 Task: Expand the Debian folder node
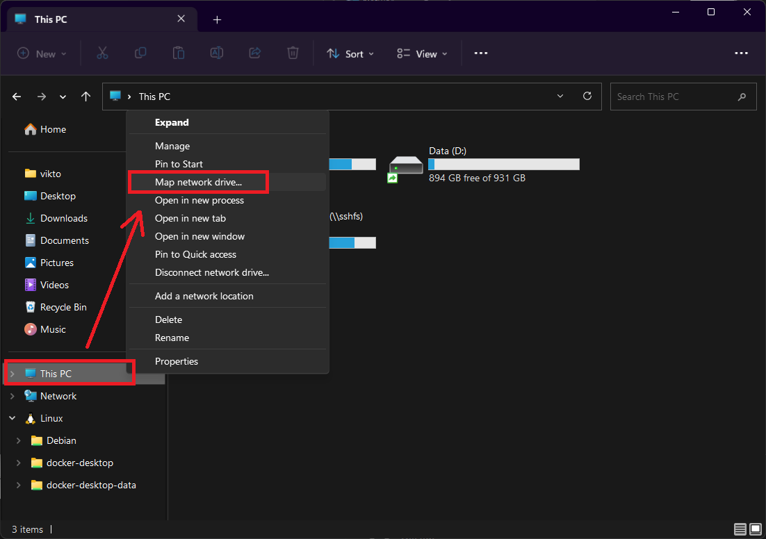pyautogui.click(x=19, y=440)
